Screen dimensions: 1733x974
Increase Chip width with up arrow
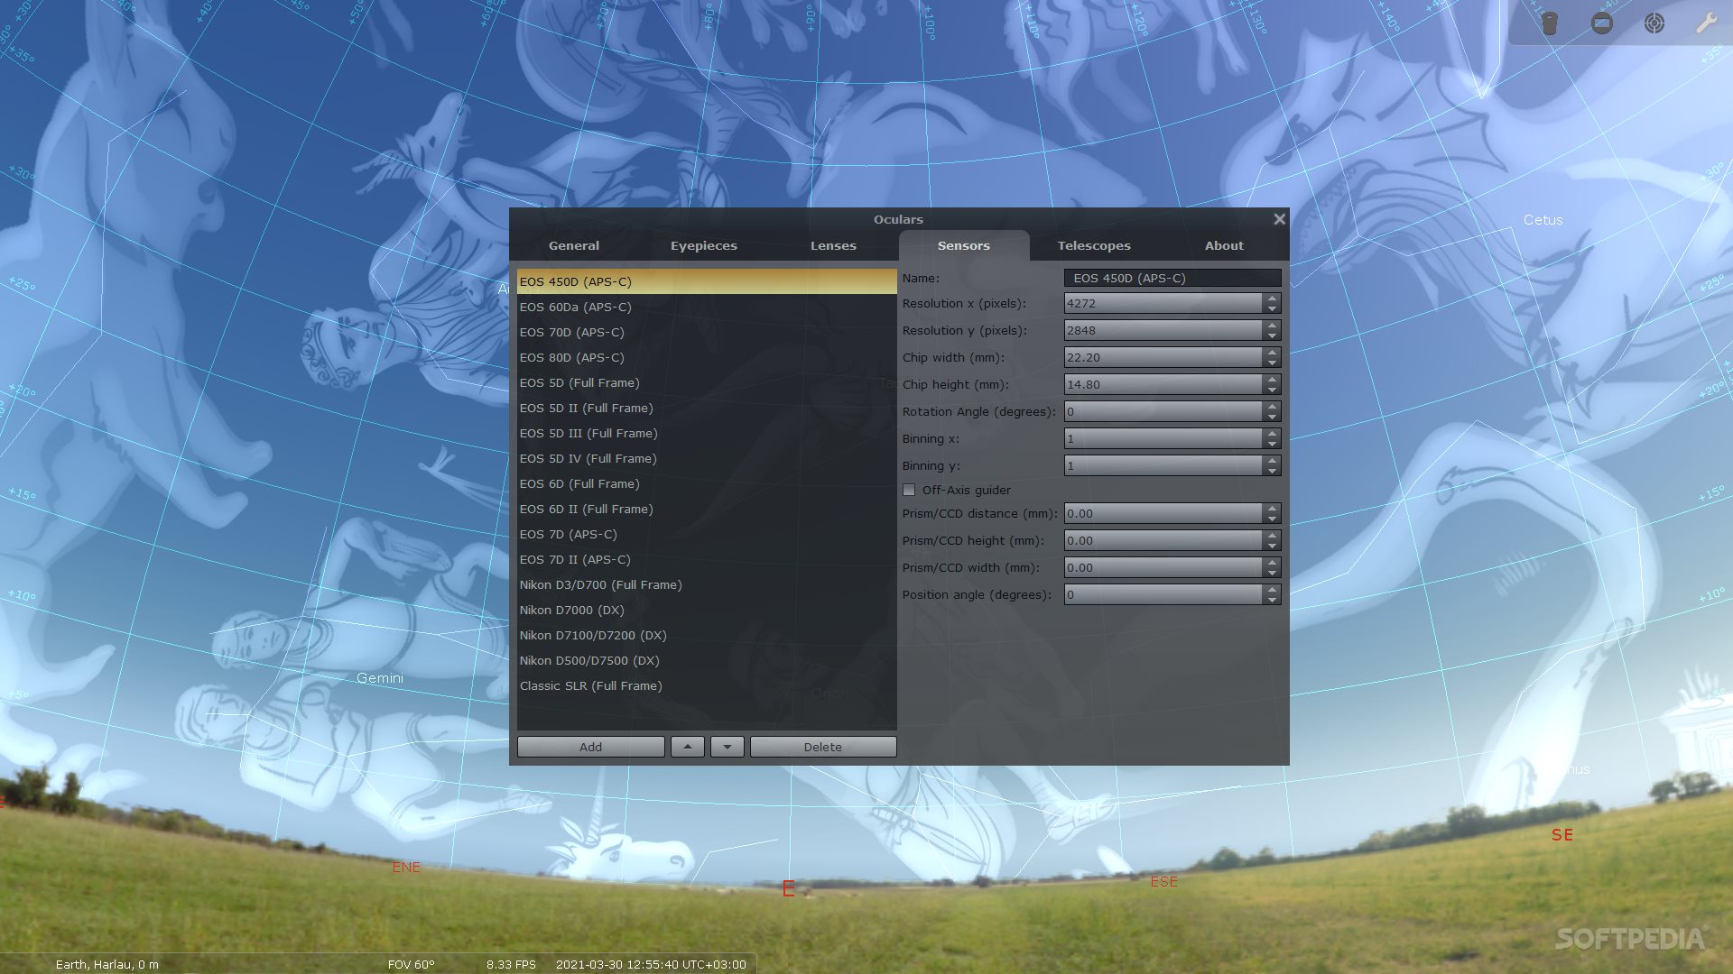coord(1272,353)
